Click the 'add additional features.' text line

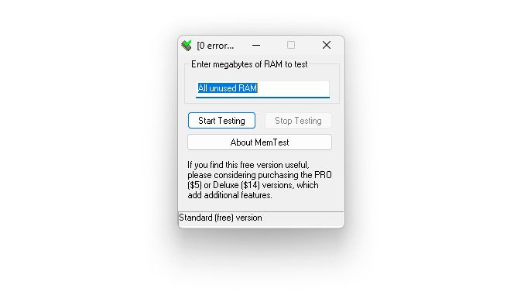click(x=230, y=195)
